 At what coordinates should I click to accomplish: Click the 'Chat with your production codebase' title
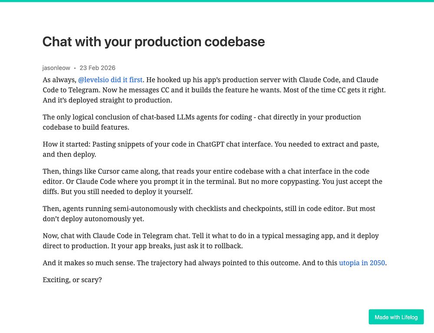(153, 42)
